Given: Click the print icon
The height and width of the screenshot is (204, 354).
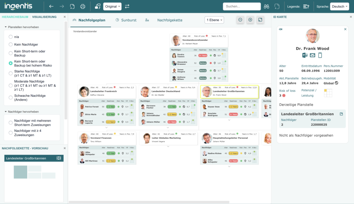Looking at the screenshot, I should (x=83, y=6).
